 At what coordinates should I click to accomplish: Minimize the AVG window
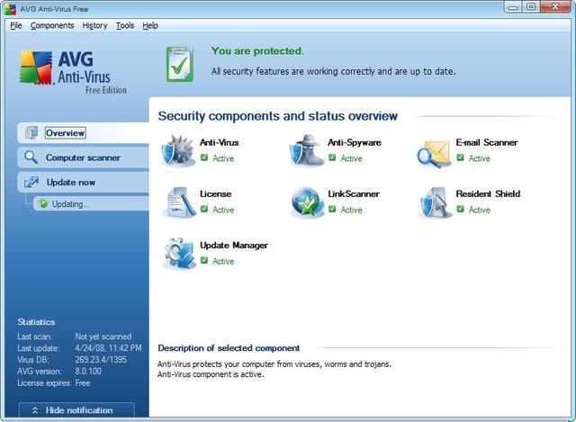click(x=514, y=7)
